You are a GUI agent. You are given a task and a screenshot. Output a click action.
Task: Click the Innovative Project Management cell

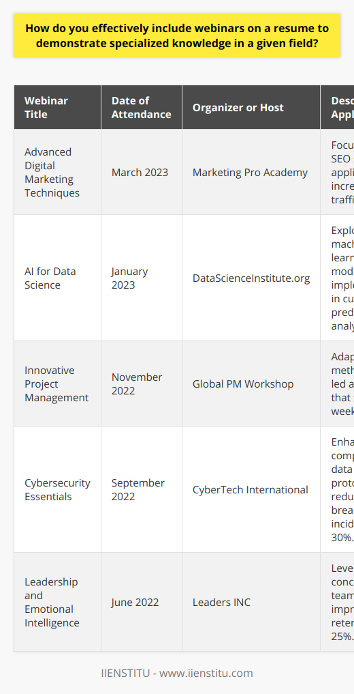(57, 384)
